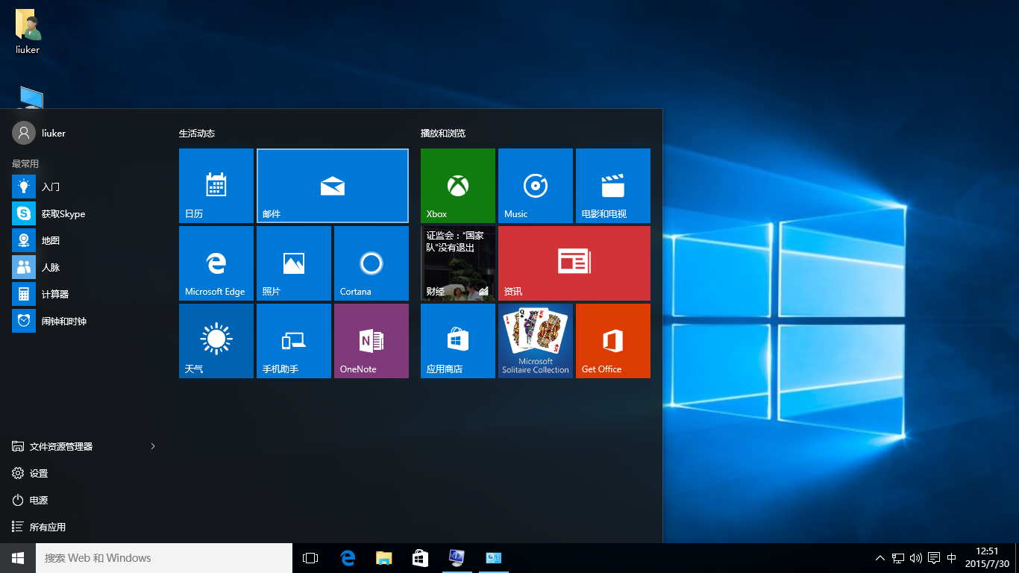Screen dimensions: 1019x573
Task: Open the Microsoft Edge tile
Action: tap(216, 263)
